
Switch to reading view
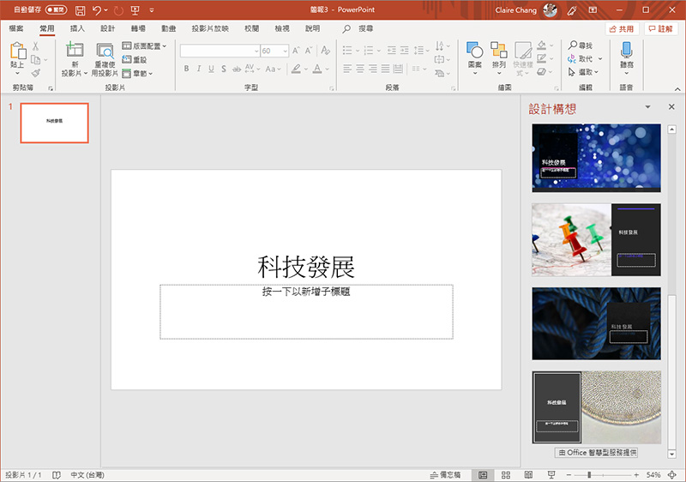coord(528,475)
